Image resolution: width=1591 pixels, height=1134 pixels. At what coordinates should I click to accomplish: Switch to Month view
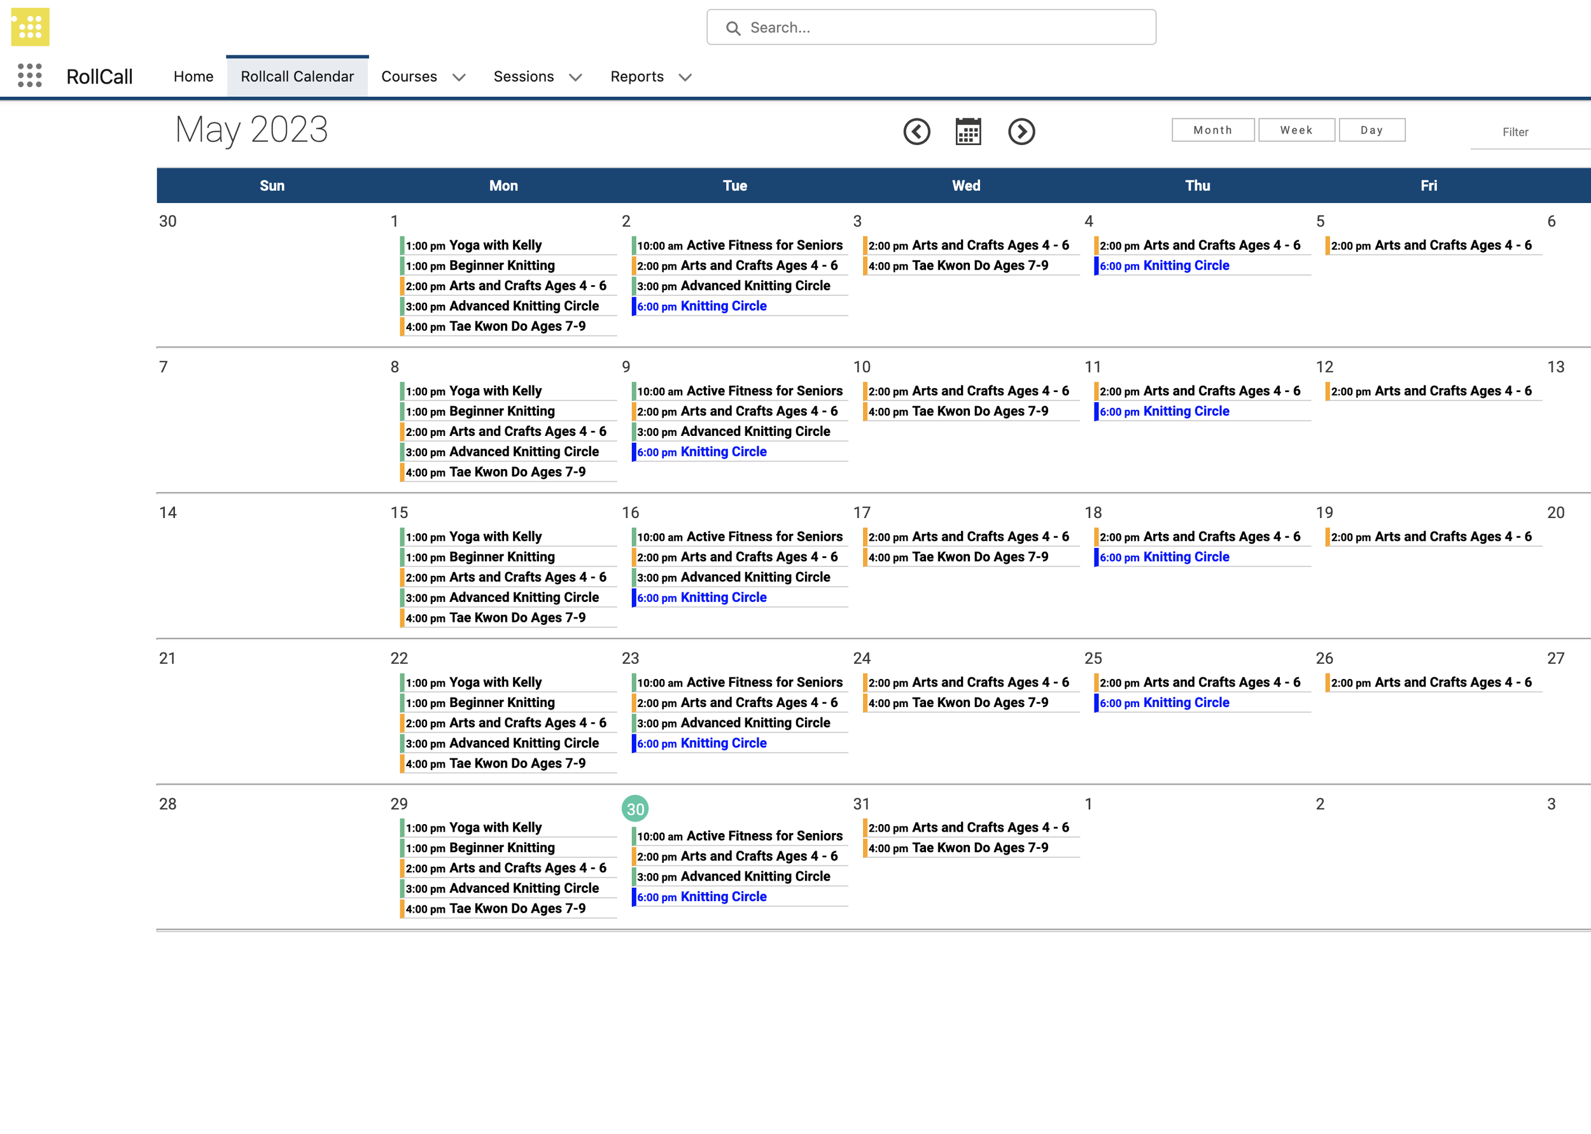pos(1212,130)
